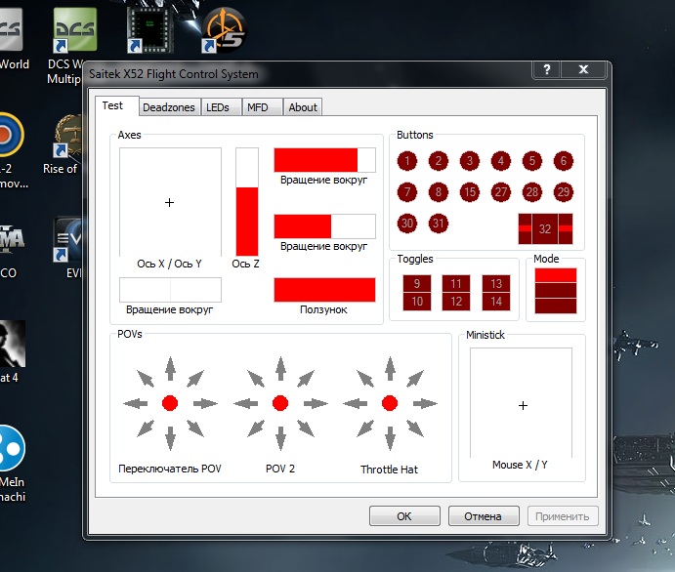This screenshot has width=675, height=572.
Task: Click the square button indicator 32
Action: 545,228
